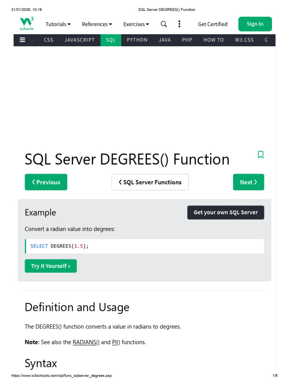Open the JAVA topic tab
The image size is (289, 385).
165,40
